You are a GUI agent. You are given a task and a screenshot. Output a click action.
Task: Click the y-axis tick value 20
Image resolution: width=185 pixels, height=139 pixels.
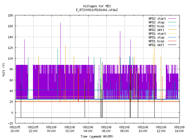[x=11, y=102]
